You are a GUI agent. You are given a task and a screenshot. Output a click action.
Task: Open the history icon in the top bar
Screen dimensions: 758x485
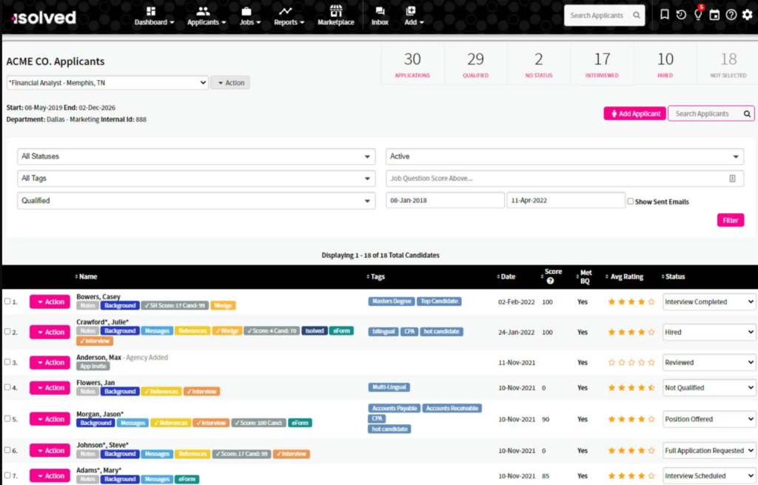click(x=680, y=13)
